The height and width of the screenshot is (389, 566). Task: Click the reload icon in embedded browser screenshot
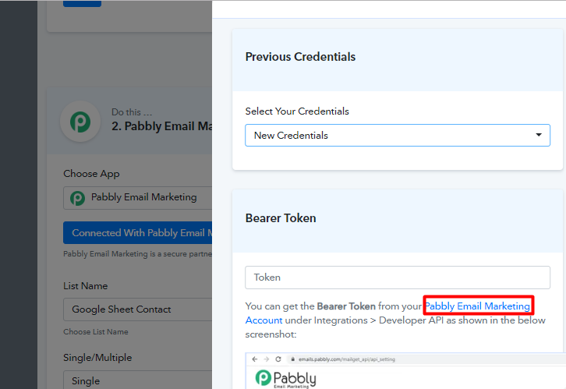point(278,359)
